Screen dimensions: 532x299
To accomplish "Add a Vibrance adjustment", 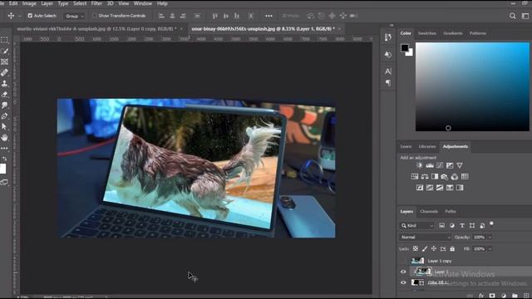I will click(460, 165).
